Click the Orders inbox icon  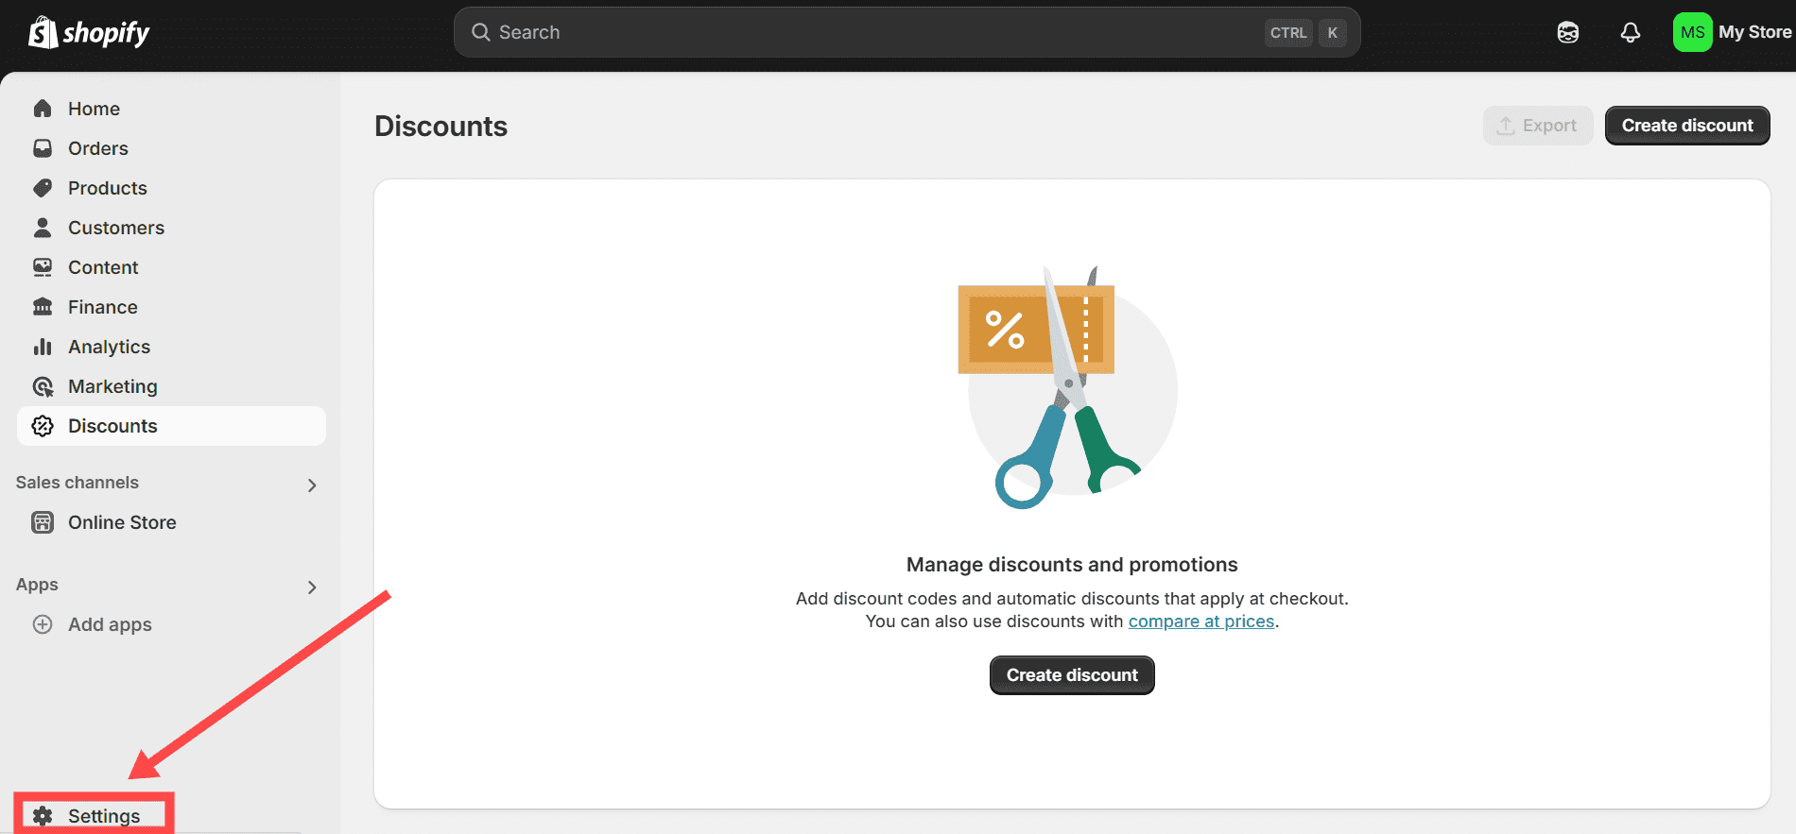click(x=43, y=148)
